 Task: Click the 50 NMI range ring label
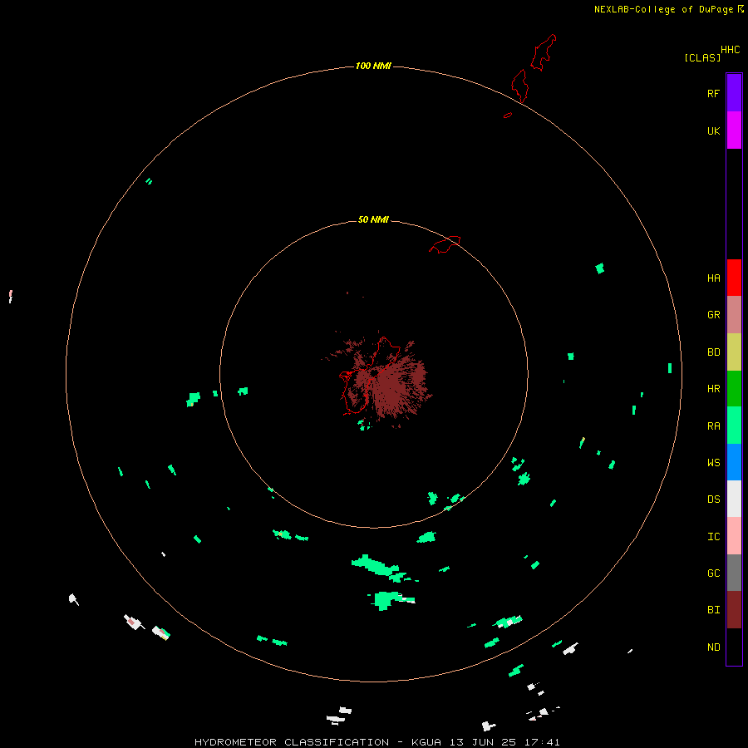tap(373, 220)
